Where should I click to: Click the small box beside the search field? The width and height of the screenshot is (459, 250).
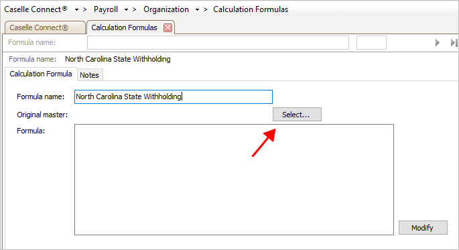[x=371, y=43]
